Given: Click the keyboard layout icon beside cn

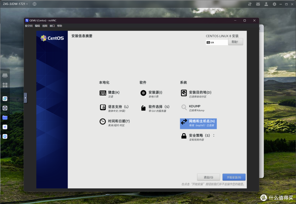Looking at the screenshot, I should click(x=208, y=42).
